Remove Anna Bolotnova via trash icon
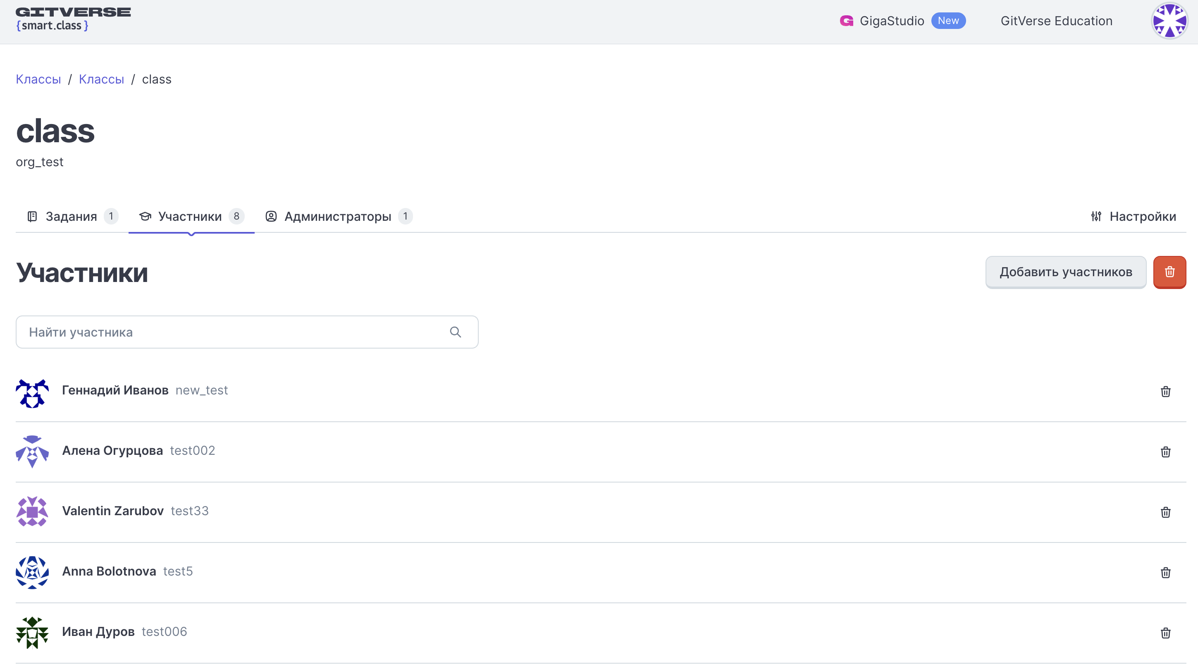 (x=1165, y=572)
